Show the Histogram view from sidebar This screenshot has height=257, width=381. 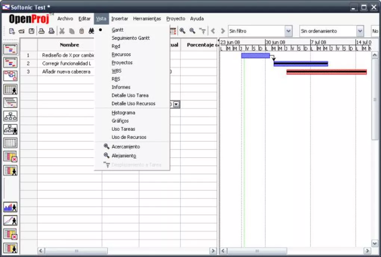tap(10, 207)
